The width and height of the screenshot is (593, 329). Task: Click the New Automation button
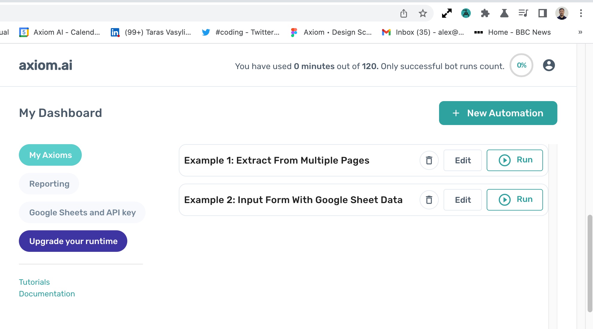[498, 113]
